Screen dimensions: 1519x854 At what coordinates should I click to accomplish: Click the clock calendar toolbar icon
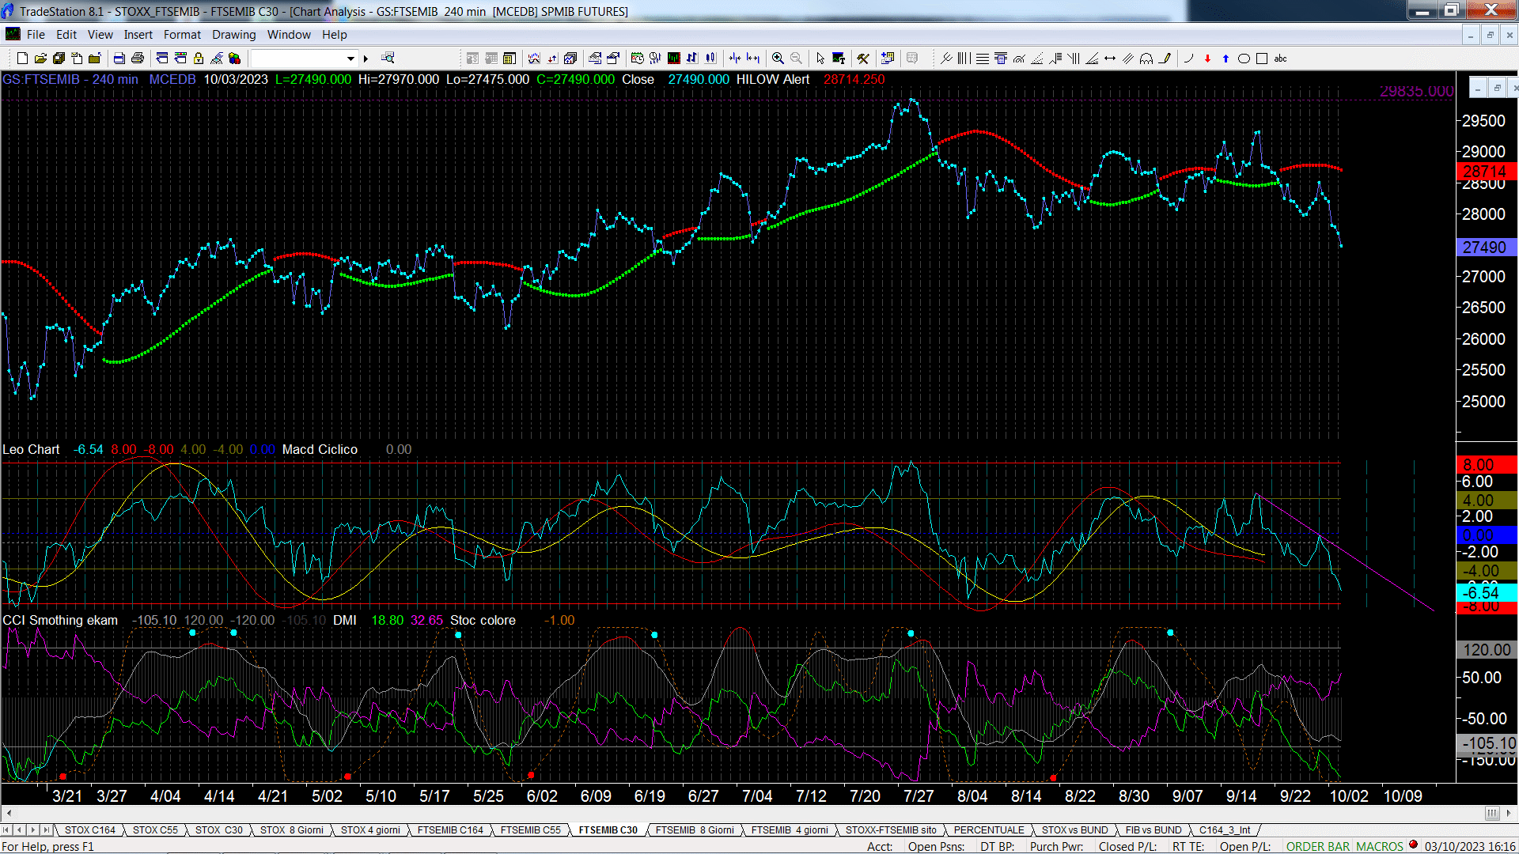coord(638,59)
